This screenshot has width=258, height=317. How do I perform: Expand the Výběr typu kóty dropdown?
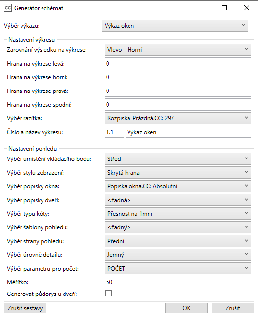pos(178,214)
